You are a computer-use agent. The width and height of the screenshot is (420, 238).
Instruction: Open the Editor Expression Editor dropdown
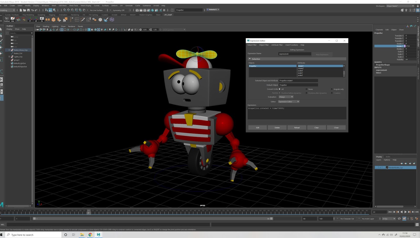point(289,102)
